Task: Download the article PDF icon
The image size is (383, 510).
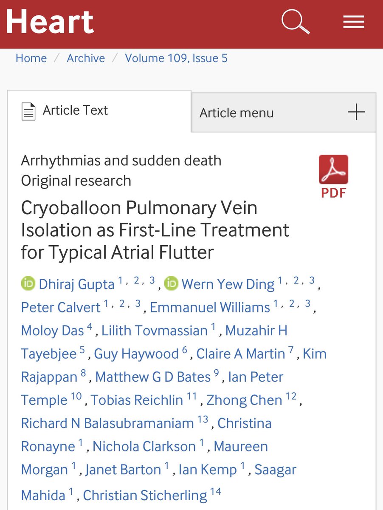Action: (x=333, y=176)
